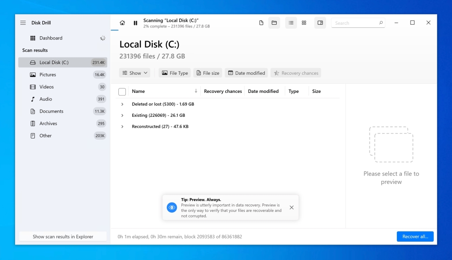Open the File size filter
This screenshot has width=452, height=260.
207,73
